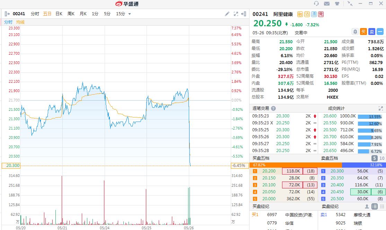The width and height of the screenshot is (386, 230).
Task: Switch order book depth to 10 levels
Action: [x=382, y=158]
